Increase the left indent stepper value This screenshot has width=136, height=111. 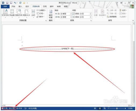coord(71,13)
